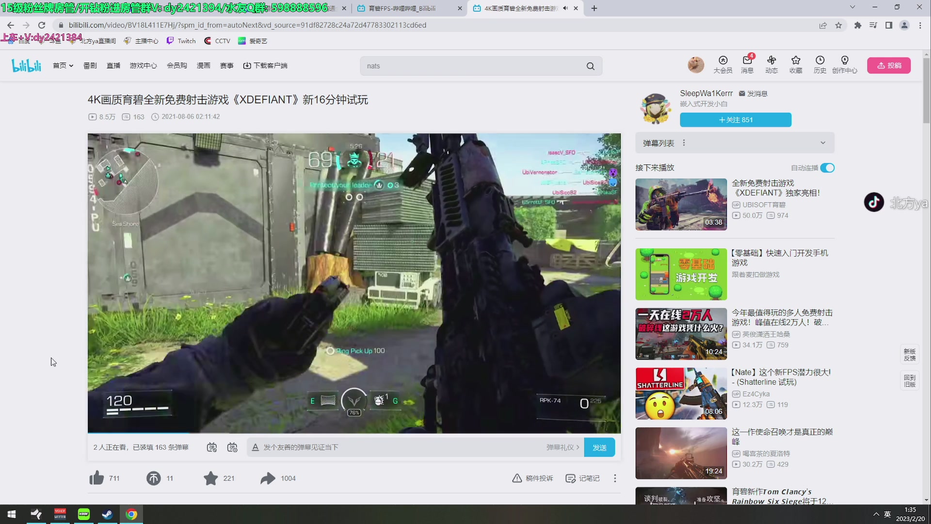Open 赛事 menu

pos(227,65)
